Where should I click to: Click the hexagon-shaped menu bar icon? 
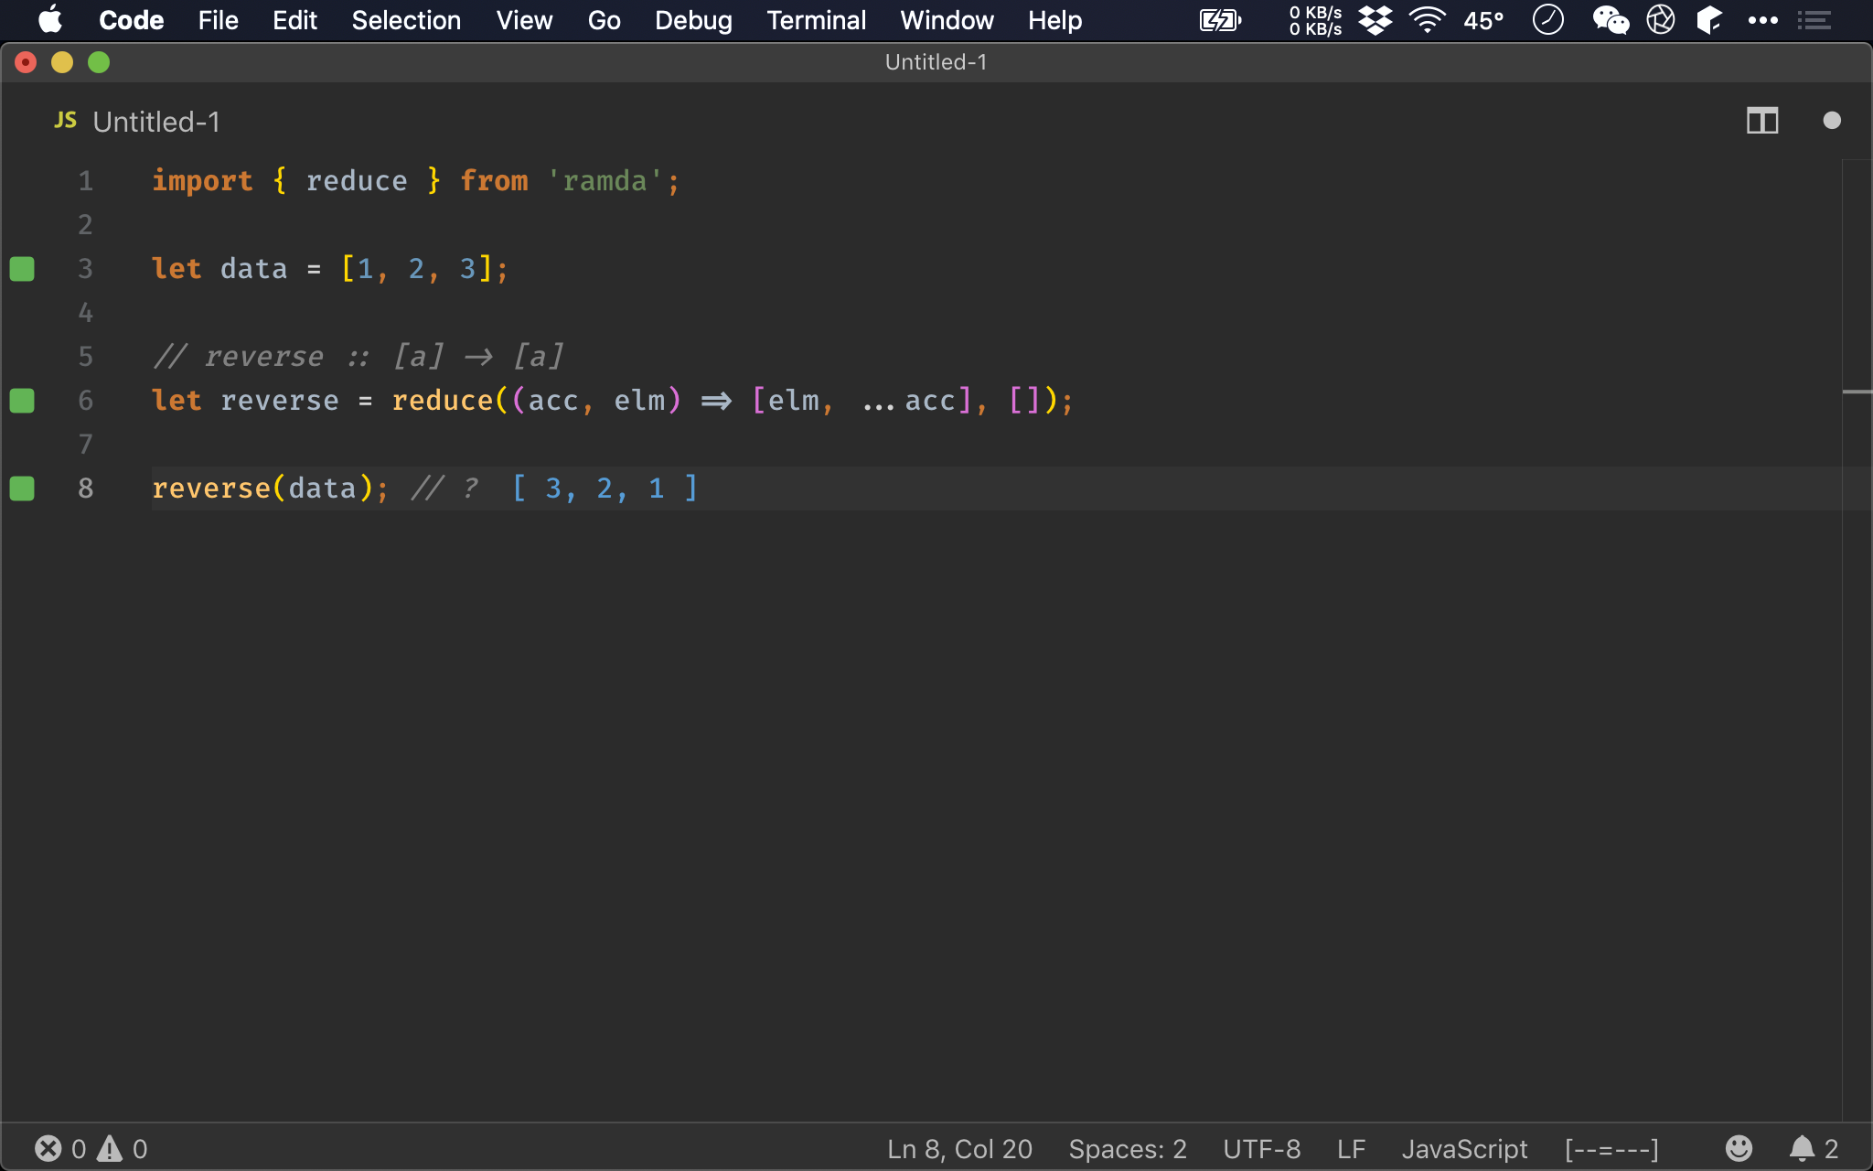click(1709, 20)
